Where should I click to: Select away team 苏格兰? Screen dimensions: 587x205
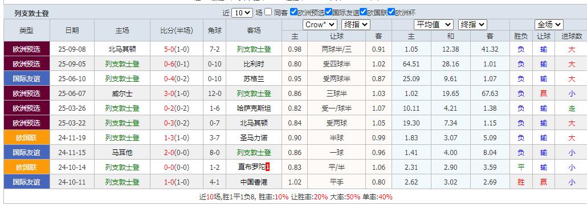tap(254, 79)
